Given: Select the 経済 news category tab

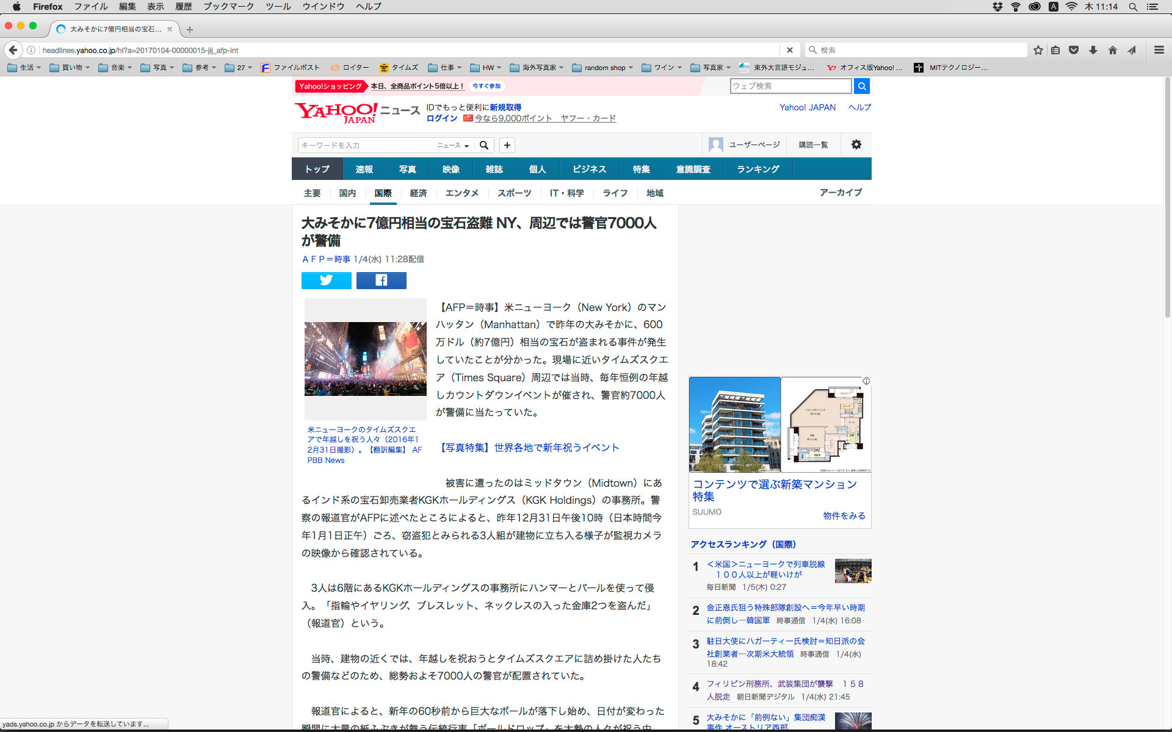Looking at the screenshot, I should tap(418, 193).
